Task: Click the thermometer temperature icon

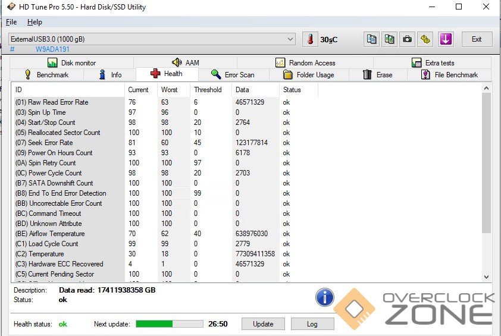Action: [x=310, y=39]
